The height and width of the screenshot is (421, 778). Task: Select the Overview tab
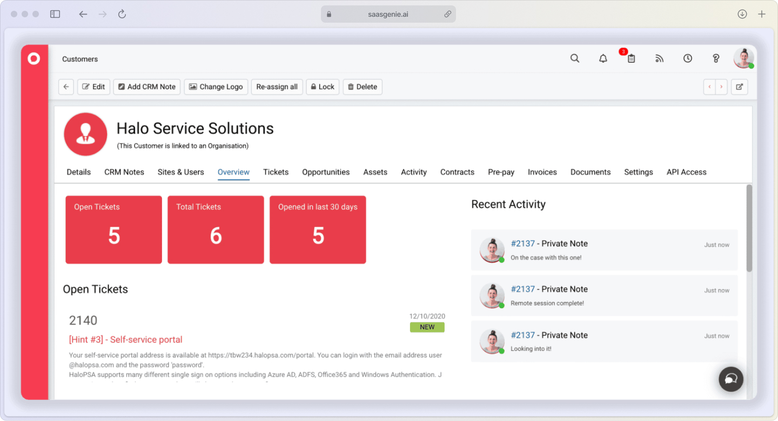(x=233, y=172)
